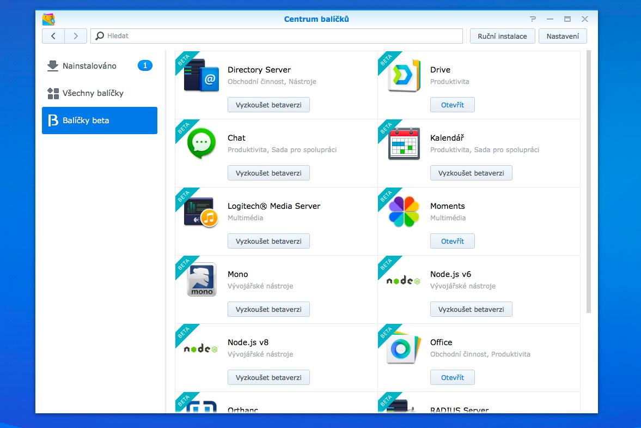
Task: Select the Logitech Media Server icon
Action: click(x=201, y=212)
